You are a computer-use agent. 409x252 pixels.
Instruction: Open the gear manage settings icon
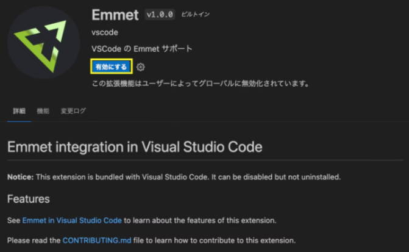[x=141, y=67]
